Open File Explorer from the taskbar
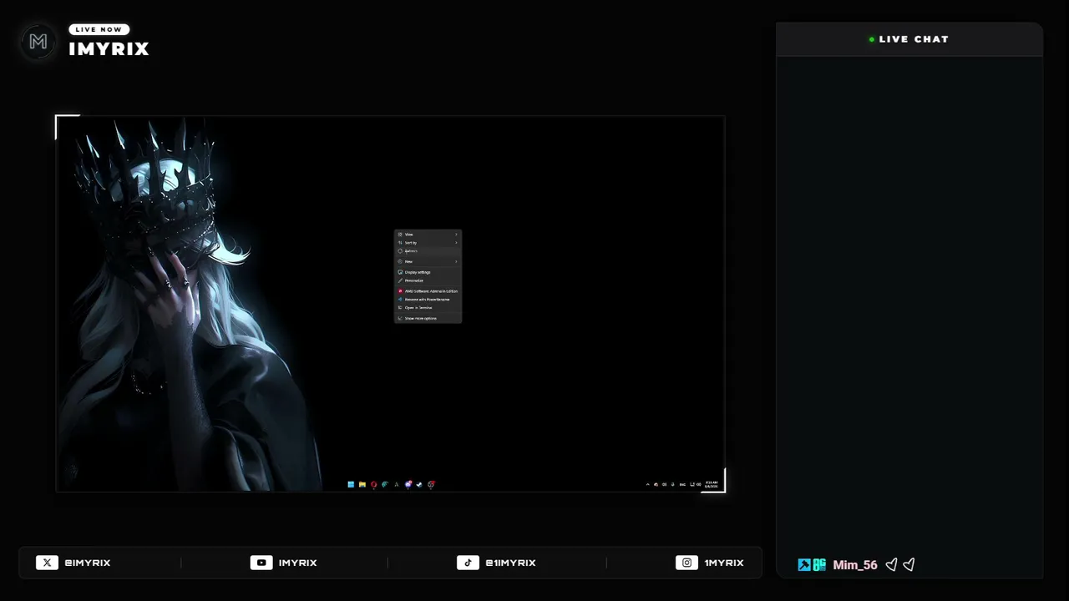1069x601 pixels. [362, 484]
